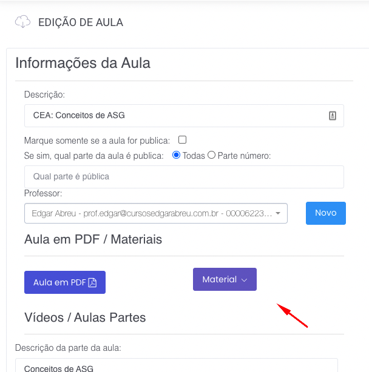Click the autofill icon inside the Descrição field
Viewport: 369px width, 372px height.
tap(333, 116)
